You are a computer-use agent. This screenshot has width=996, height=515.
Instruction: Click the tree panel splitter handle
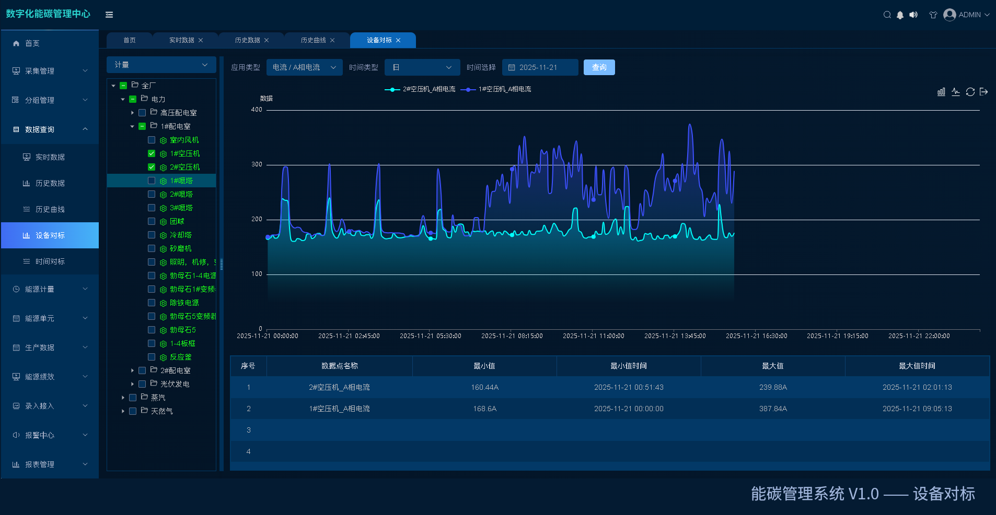(x=222, y=264)
